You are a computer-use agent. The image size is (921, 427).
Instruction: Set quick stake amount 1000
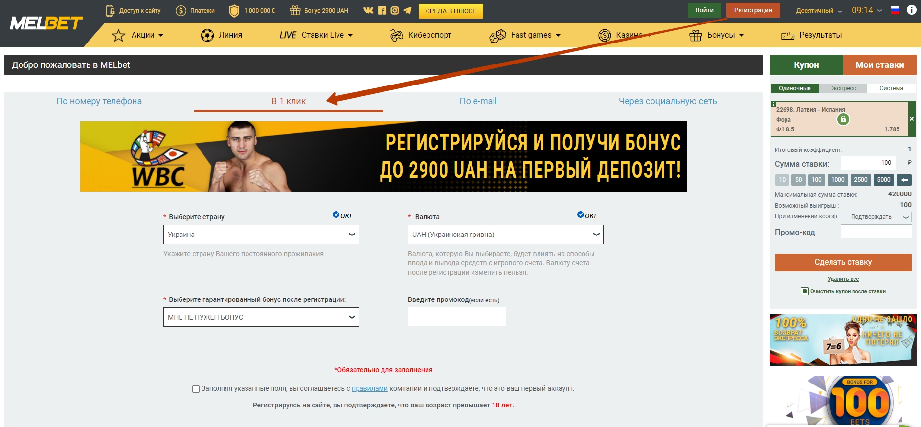coord(838,180)
